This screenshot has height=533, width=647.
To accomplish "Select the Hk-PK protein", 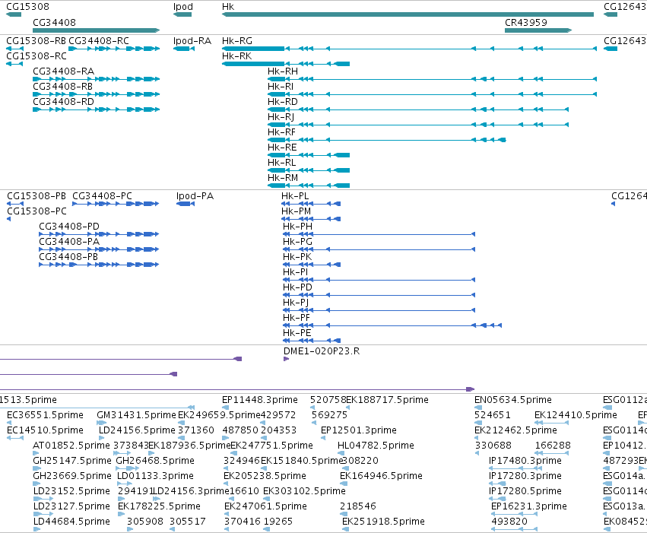I will click(x=312, y=265).
